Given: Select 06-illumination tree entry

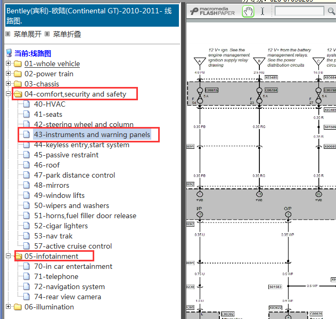Looking at the screenshot, I should pyautogui.click(x=49, y=307).
